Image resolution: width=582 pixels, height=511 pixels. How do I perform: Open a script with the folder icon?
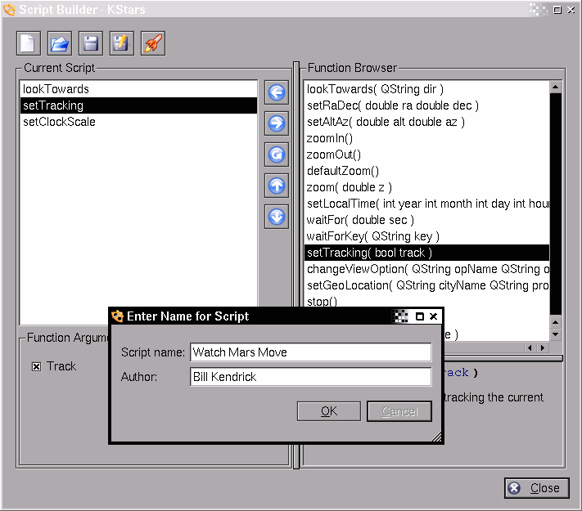(x=59, y=43)
